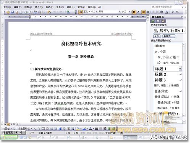Click the Insert Clip Art icon
The height and width of the screenshot is (144, 191).
point(68,129)
